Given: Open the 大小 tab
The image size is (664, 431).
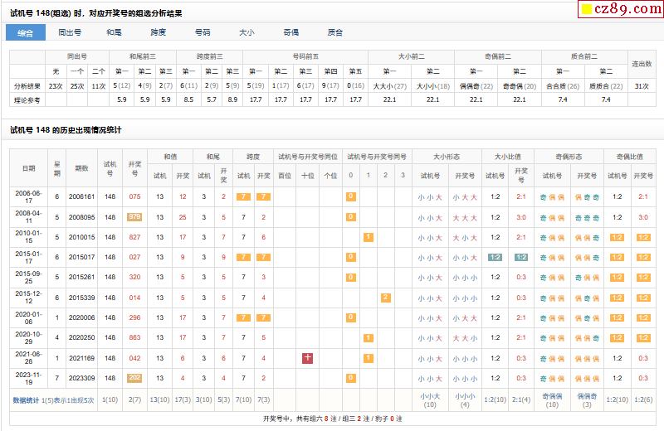Looking at the screenshot, I should pos(247,32).
